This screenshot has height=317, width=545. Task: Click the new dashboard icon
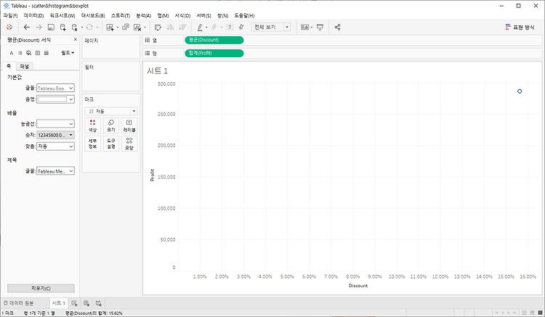click(86, 303)
